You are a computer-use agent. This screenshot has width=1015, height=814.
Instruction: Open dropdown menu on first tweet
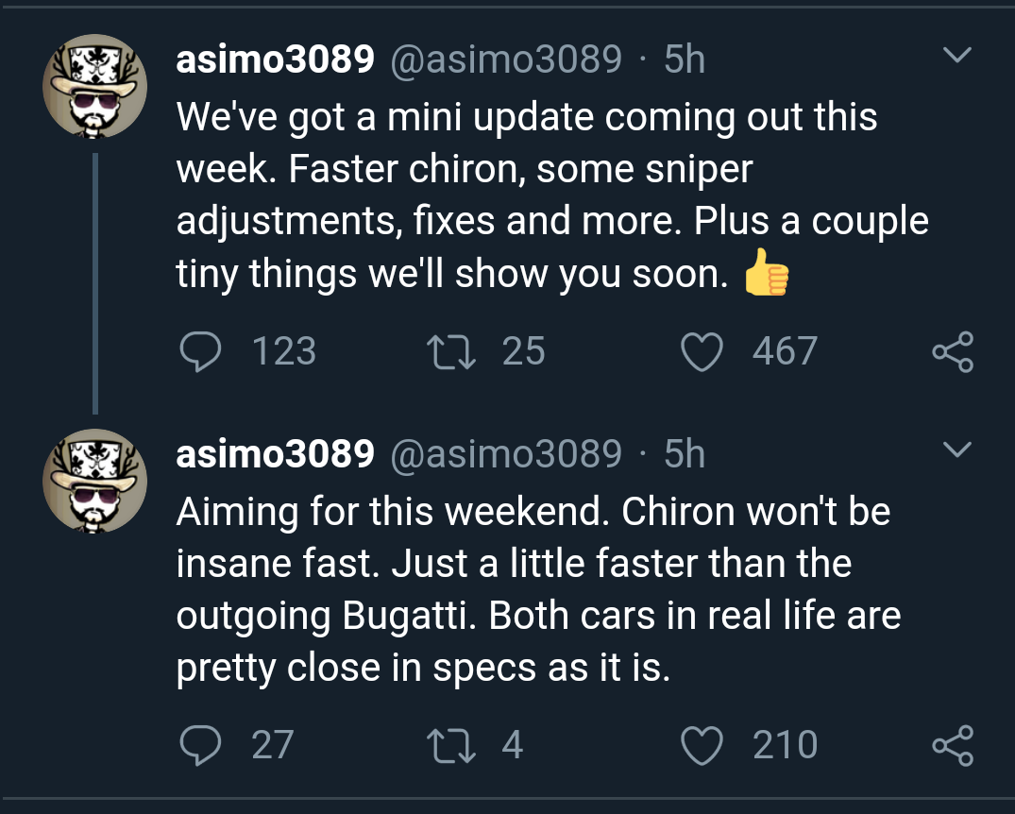pos(957,58)
